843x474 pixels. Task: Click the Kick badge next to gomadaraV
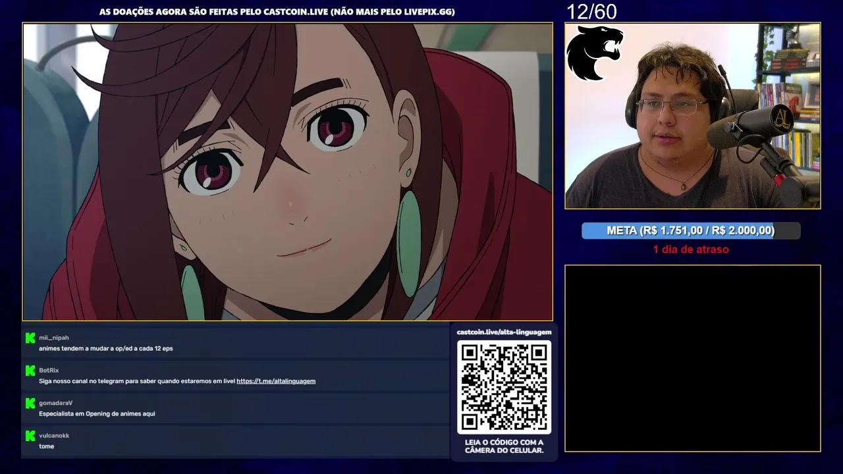[x=30, y=403]
